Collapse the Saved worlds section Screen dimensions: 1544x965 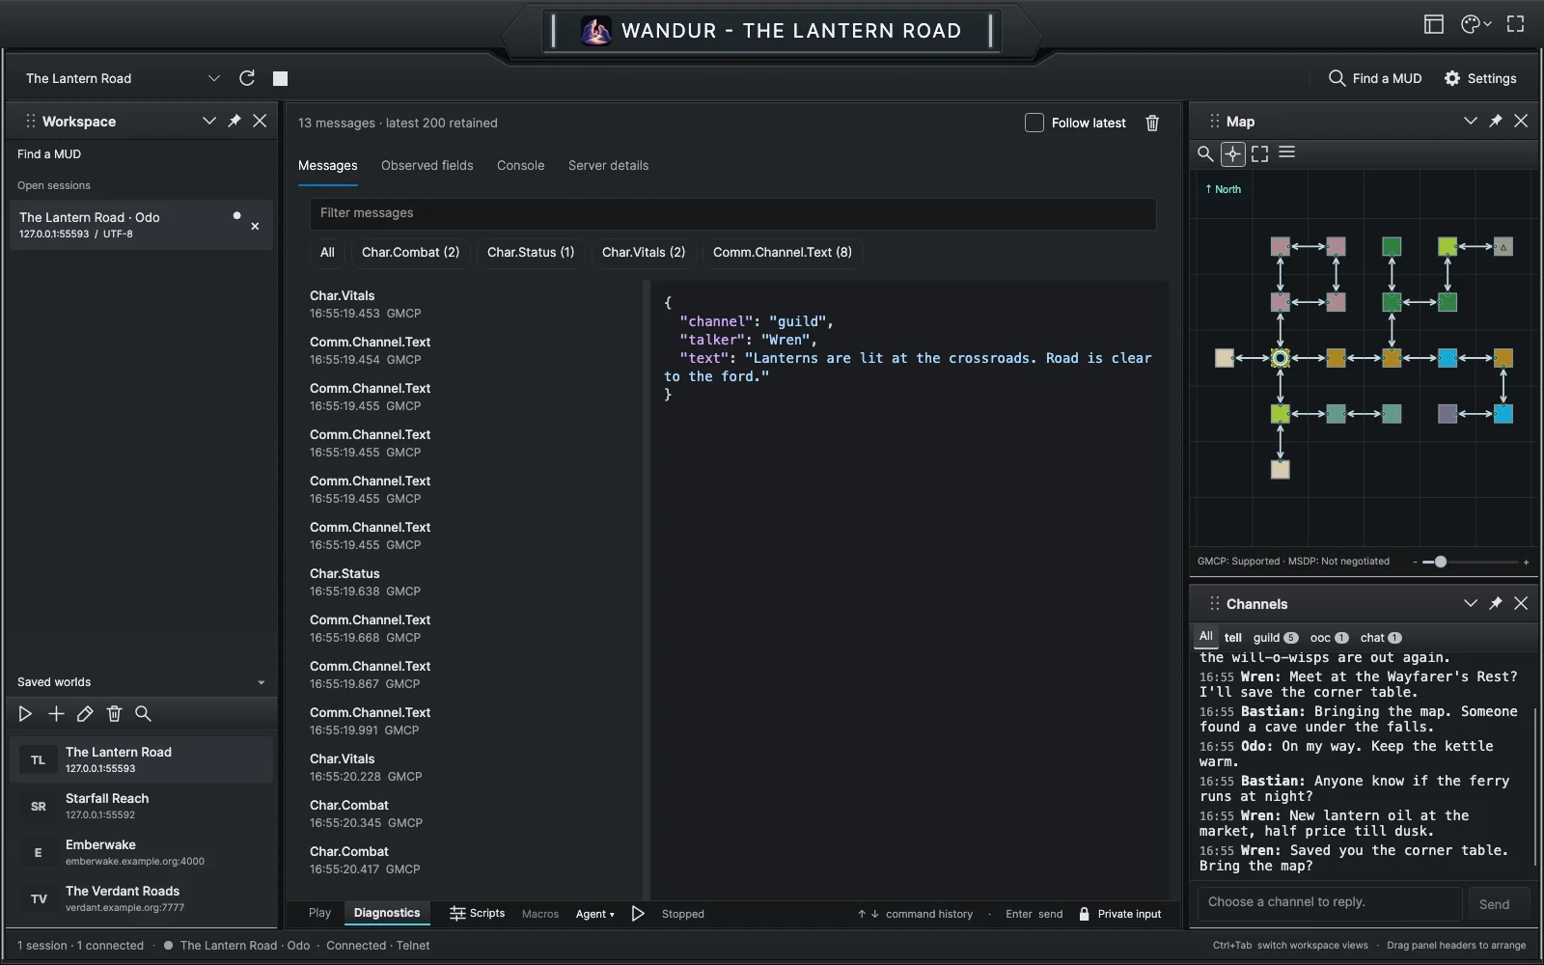[262, 682]
